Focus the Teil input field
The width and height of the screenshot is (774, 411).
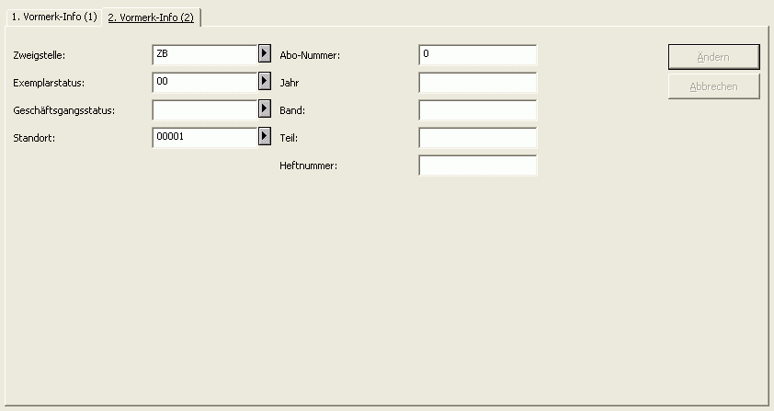pos(477,138)
